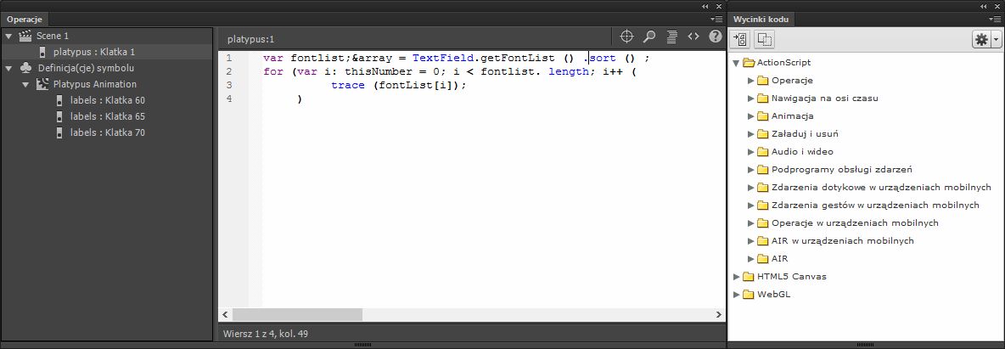Select the Platypus Animation label
The height and width of the screenshot is (349, 1005).
point(95,84)
